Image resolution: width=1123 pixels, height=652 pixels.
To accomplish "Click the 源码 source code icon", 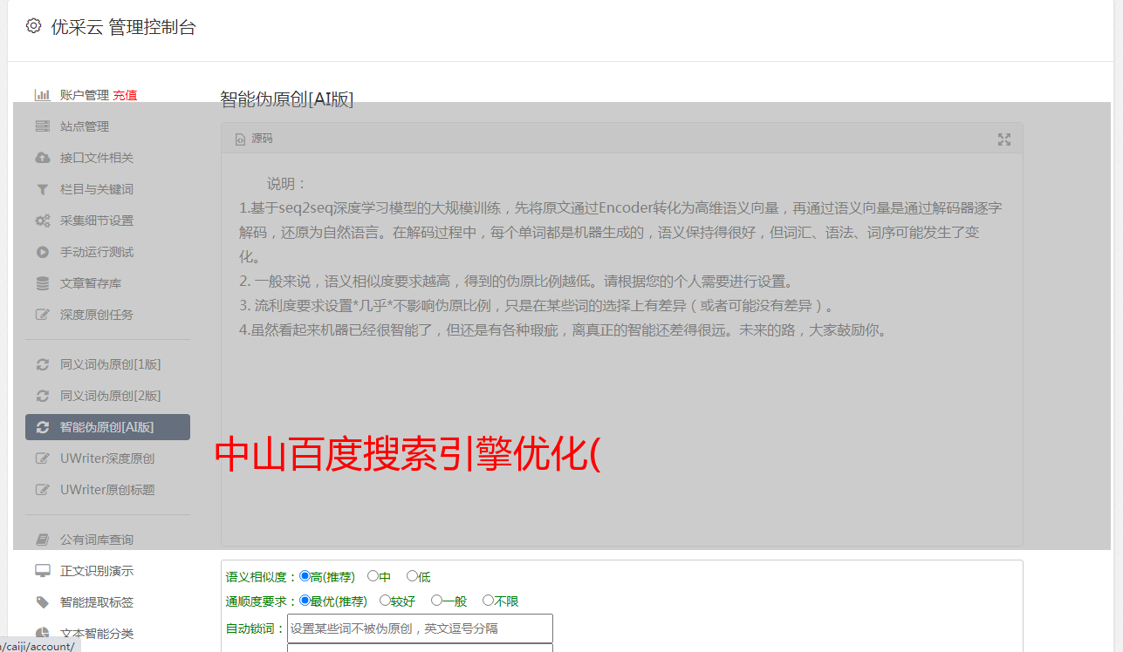I will coord(240,139).
